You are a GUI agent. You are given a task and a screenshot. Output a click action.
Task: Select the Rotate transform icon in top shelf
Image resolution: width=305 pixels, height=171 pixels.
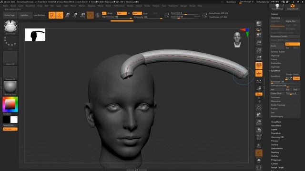click(82, 15)
